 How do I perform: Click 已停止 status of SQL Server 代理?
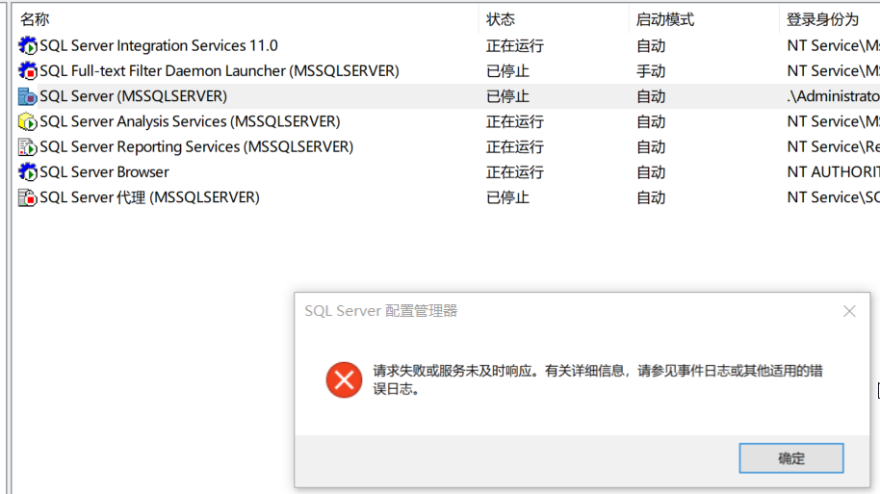point(508,197)
